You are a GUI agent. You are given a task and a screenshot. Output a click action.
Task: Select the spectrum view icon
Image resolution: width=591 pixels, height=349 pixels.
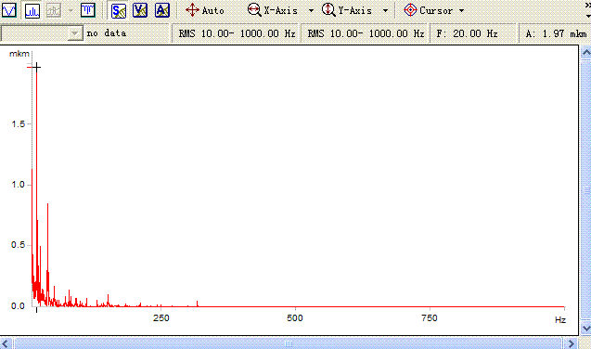coord(32,10)
